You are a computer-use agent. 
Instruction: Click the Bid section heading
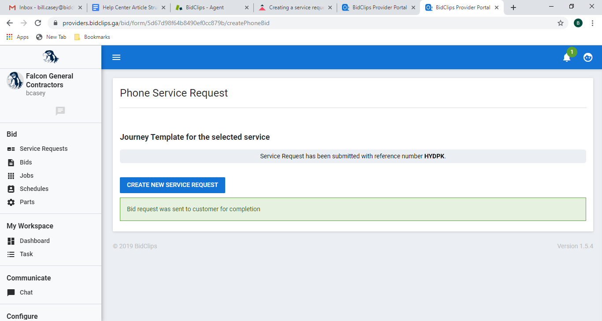point(12,134)
